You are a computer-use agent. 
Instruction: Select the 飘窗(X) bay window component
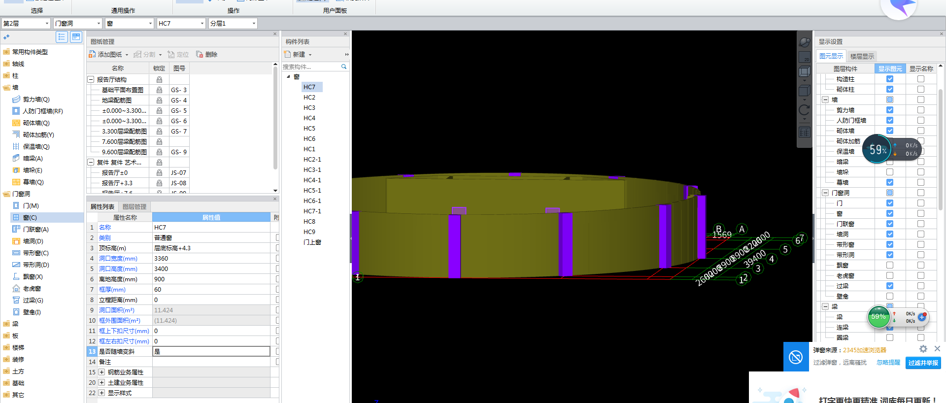point(33,276)
